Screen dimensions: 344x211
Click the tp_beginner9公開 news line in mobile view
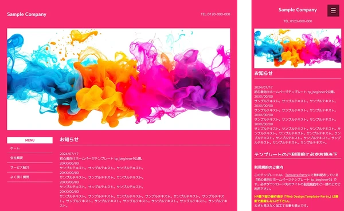pos(295,92)
